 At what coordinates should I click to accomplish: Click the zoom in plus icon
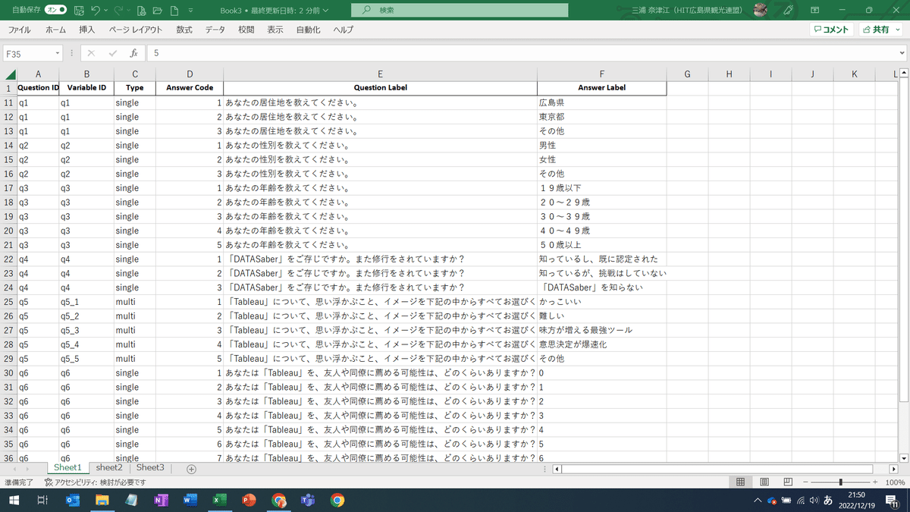pyautogui.click(x=876, y=482)
